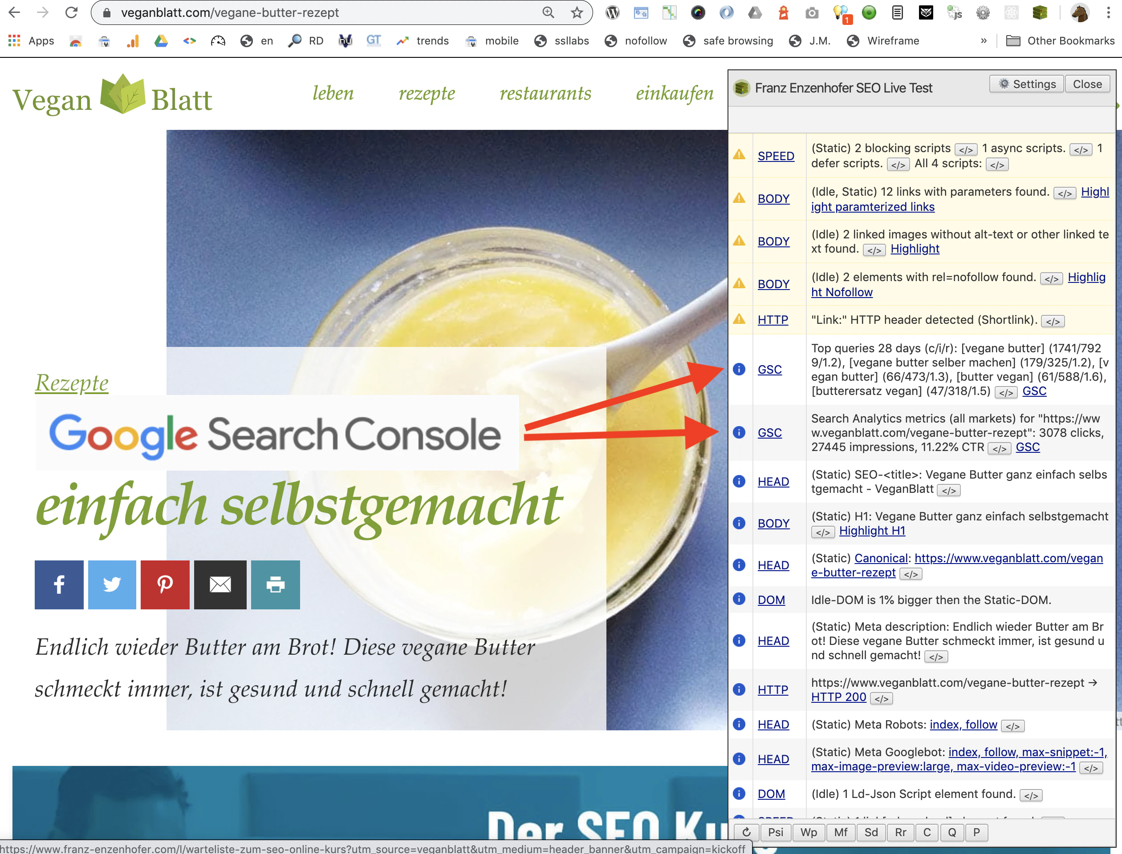This screenshot has width=1122, height=854.
Task: Click the print icon below the headline
Action: [x=275, y=584]
